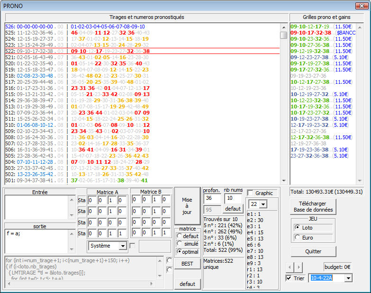Open the 10-4-22A combo box
The image size is (371, 293).
click(348, 278)
